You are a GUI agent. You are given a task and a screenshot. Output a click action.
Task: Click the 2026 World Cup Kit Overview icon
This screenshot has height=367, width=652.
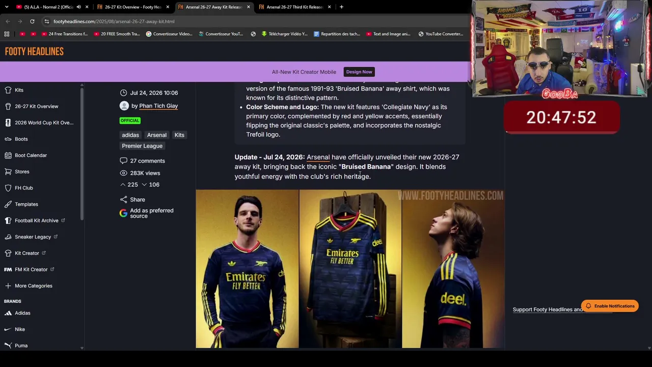(8, 123)
